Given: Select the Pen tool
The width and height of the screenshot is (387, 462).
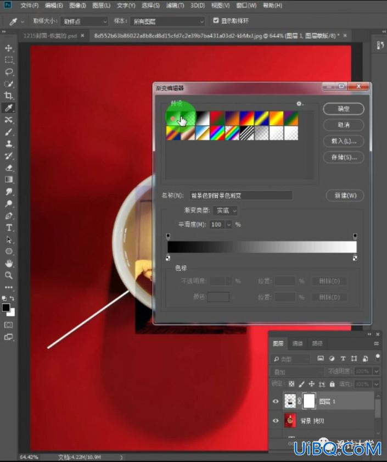Looking at the screenshot, I should tap(9, 216).
